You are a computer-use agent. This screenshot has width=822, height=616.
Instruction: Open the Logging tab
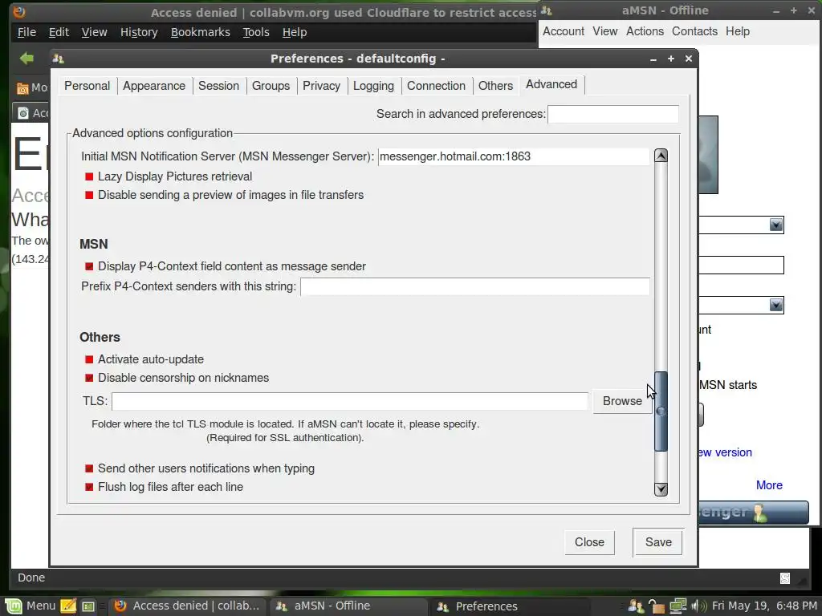(x=373, y=86)
